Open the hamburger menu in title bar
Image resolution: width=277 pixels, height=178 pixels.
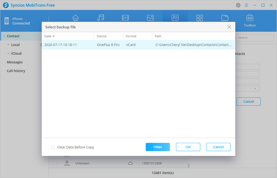pyautogui.click(x=246, y=5)
